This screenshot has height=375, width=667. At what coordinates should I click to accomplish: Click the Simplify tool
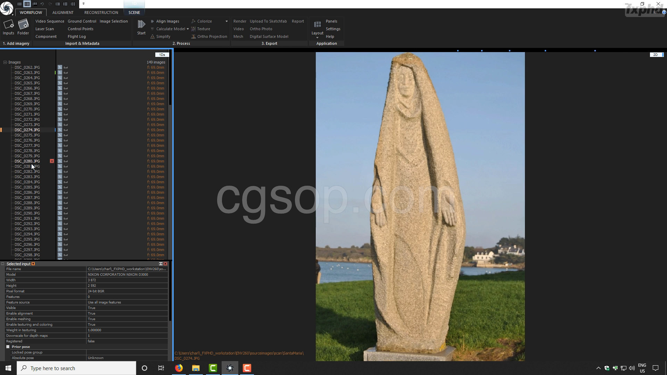click(x=163, y=36)
